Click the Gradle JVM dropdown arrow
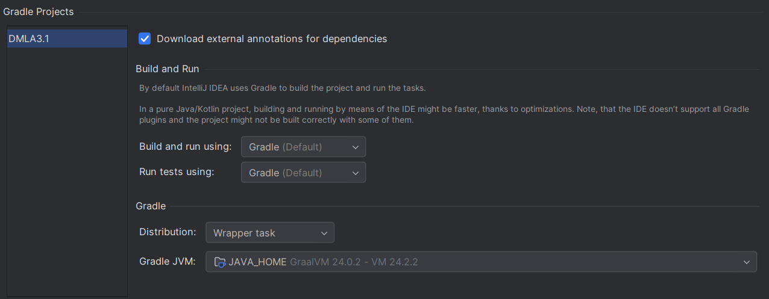 [747, 262]
